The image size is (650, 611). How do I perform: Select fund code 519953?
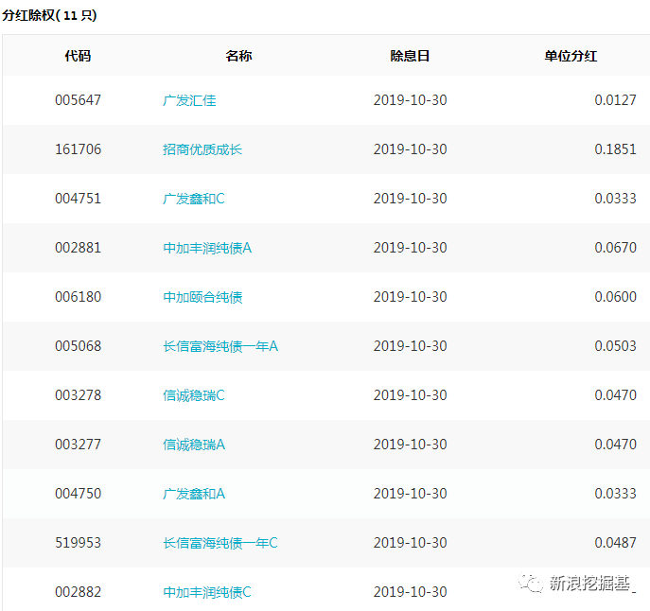pyautogui.click(x=78, y=543)
